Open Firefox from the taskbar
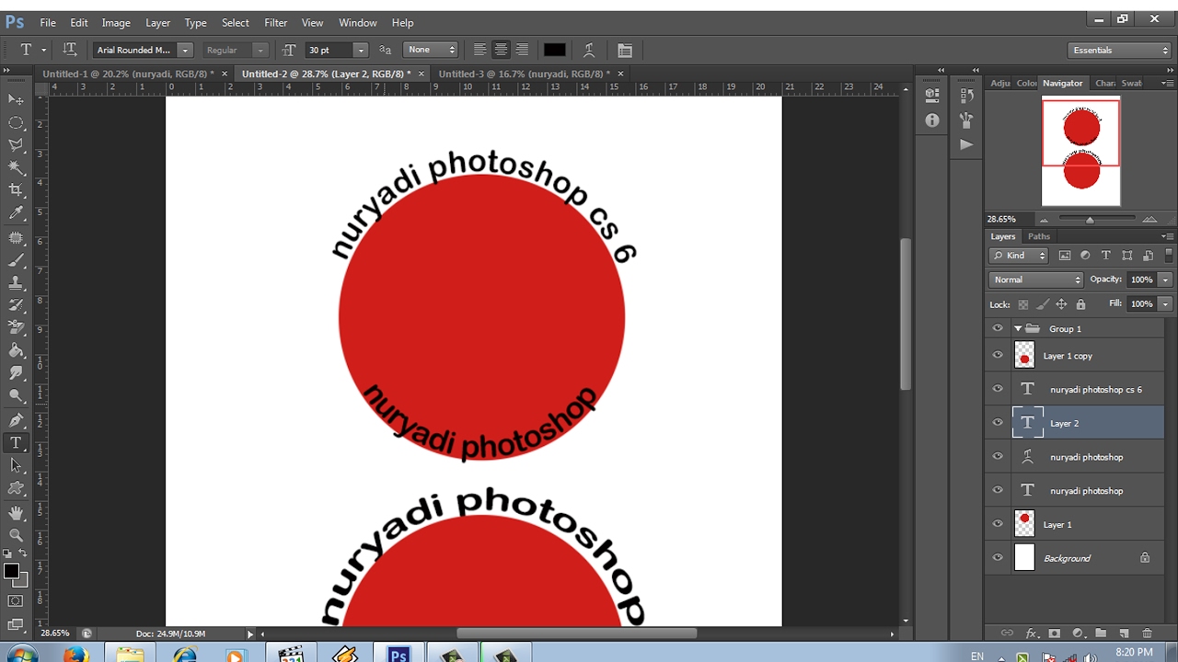The width and height of the screenshot is (1178, 662). (75, 656)
